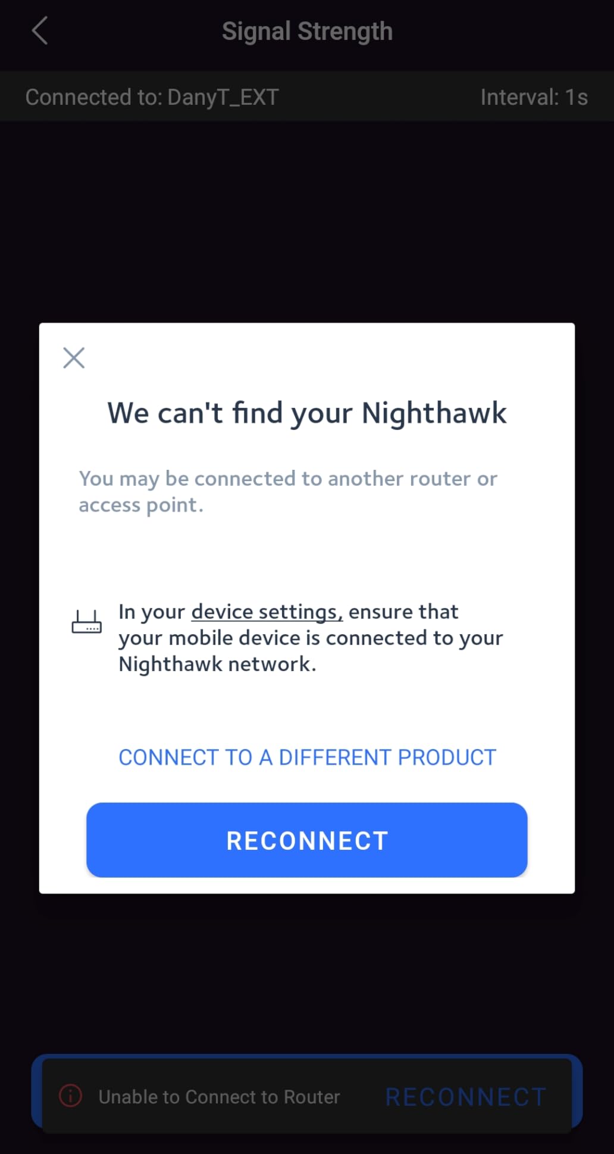
Task: Tap the 'Nighthawk network.' text line
Action: pos(217,664)
